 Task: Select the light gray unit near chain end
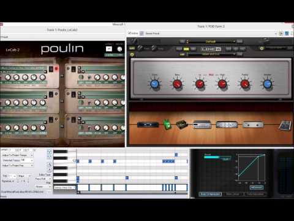[253, 125]
